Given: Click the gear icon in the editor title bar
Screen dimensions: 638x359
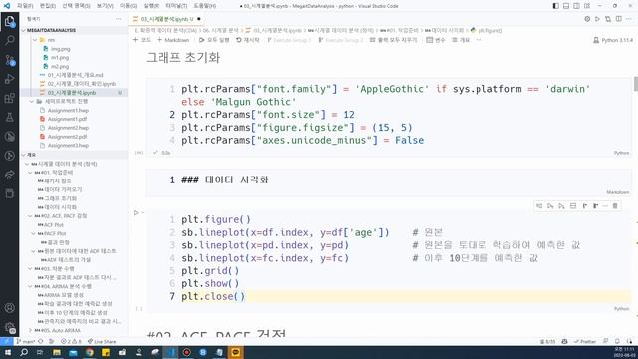Looking at the screenshot, I should point(587,19).
